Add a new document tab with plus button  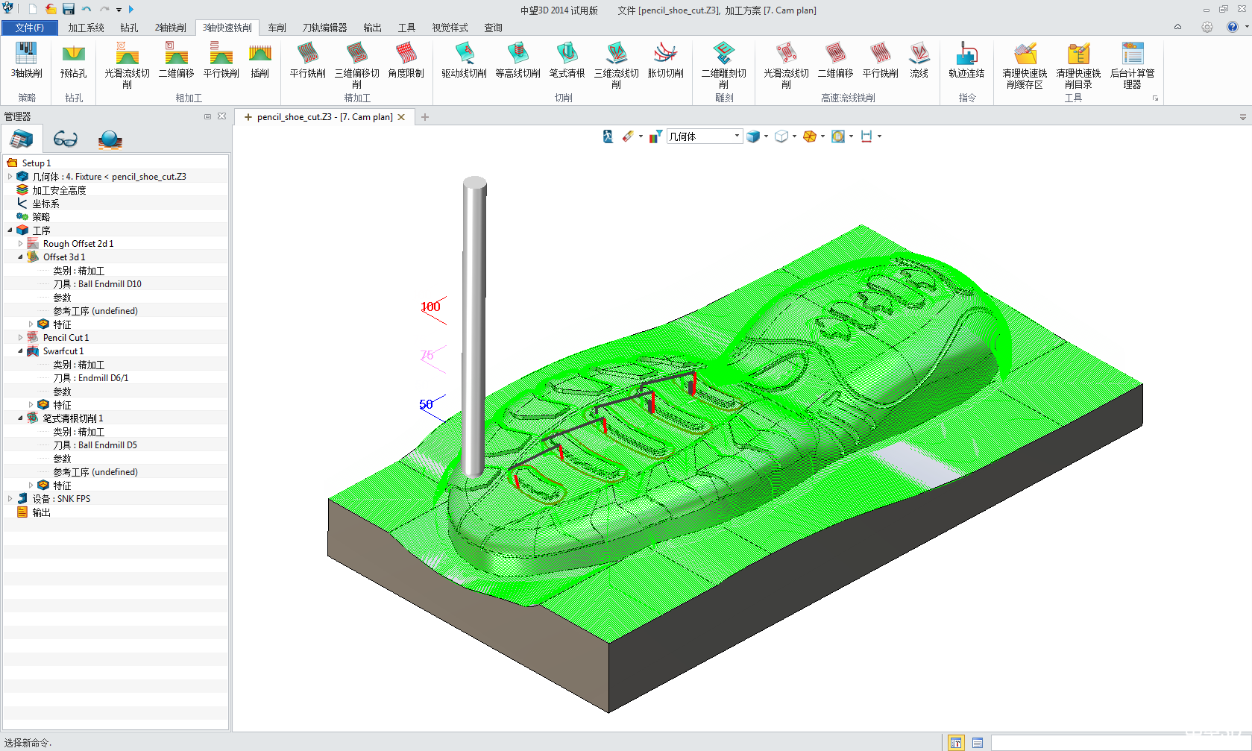(x=425, y=117)
